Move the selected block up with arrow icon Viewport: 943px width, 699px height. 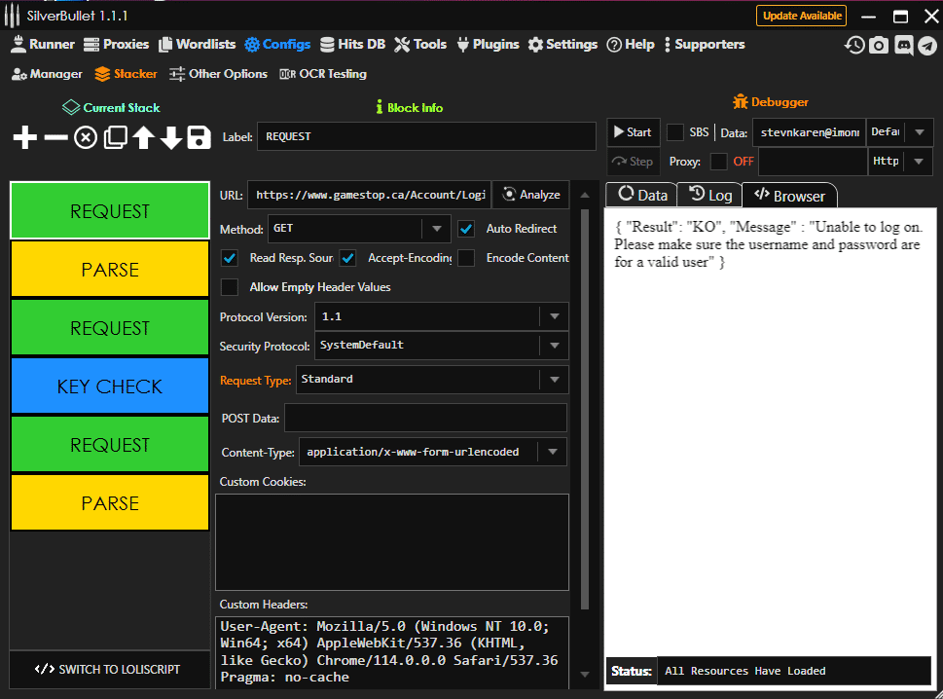point(143,137)
